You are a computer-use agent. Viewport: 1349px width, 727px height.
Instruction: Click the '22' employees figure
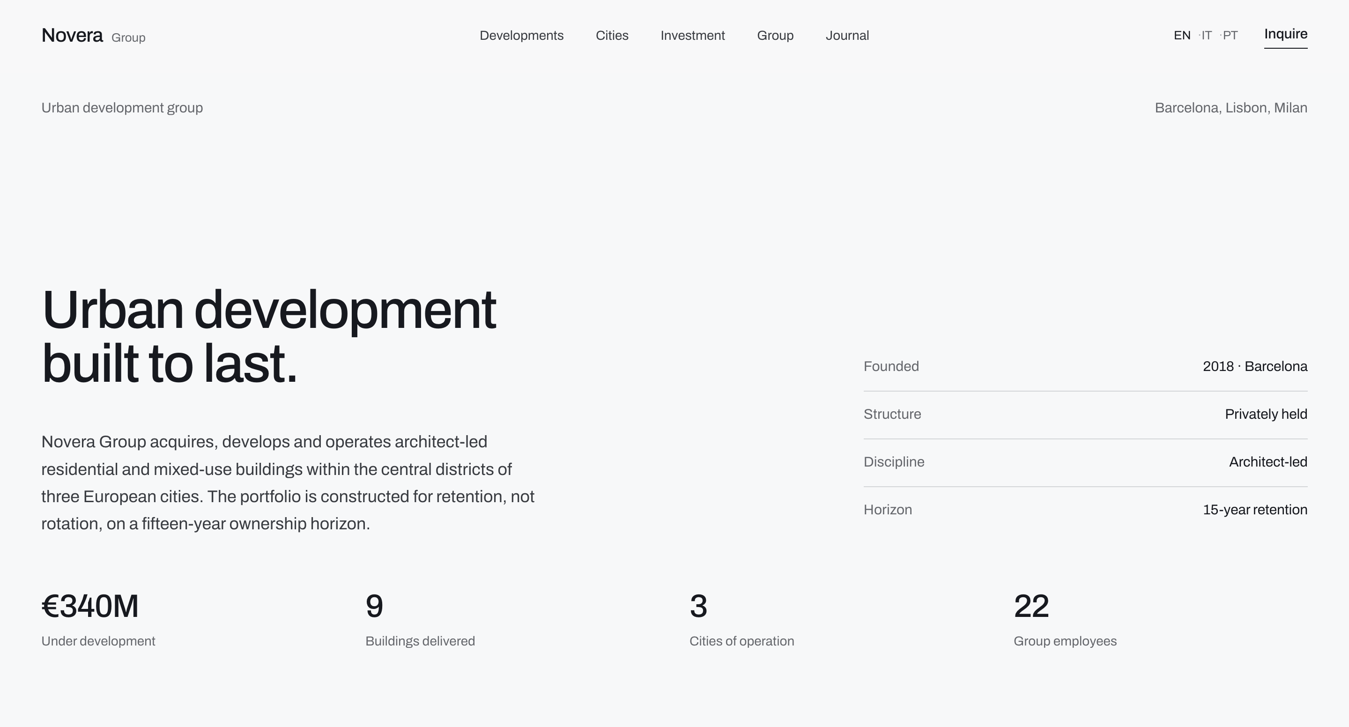click(x=1031, y=607)
